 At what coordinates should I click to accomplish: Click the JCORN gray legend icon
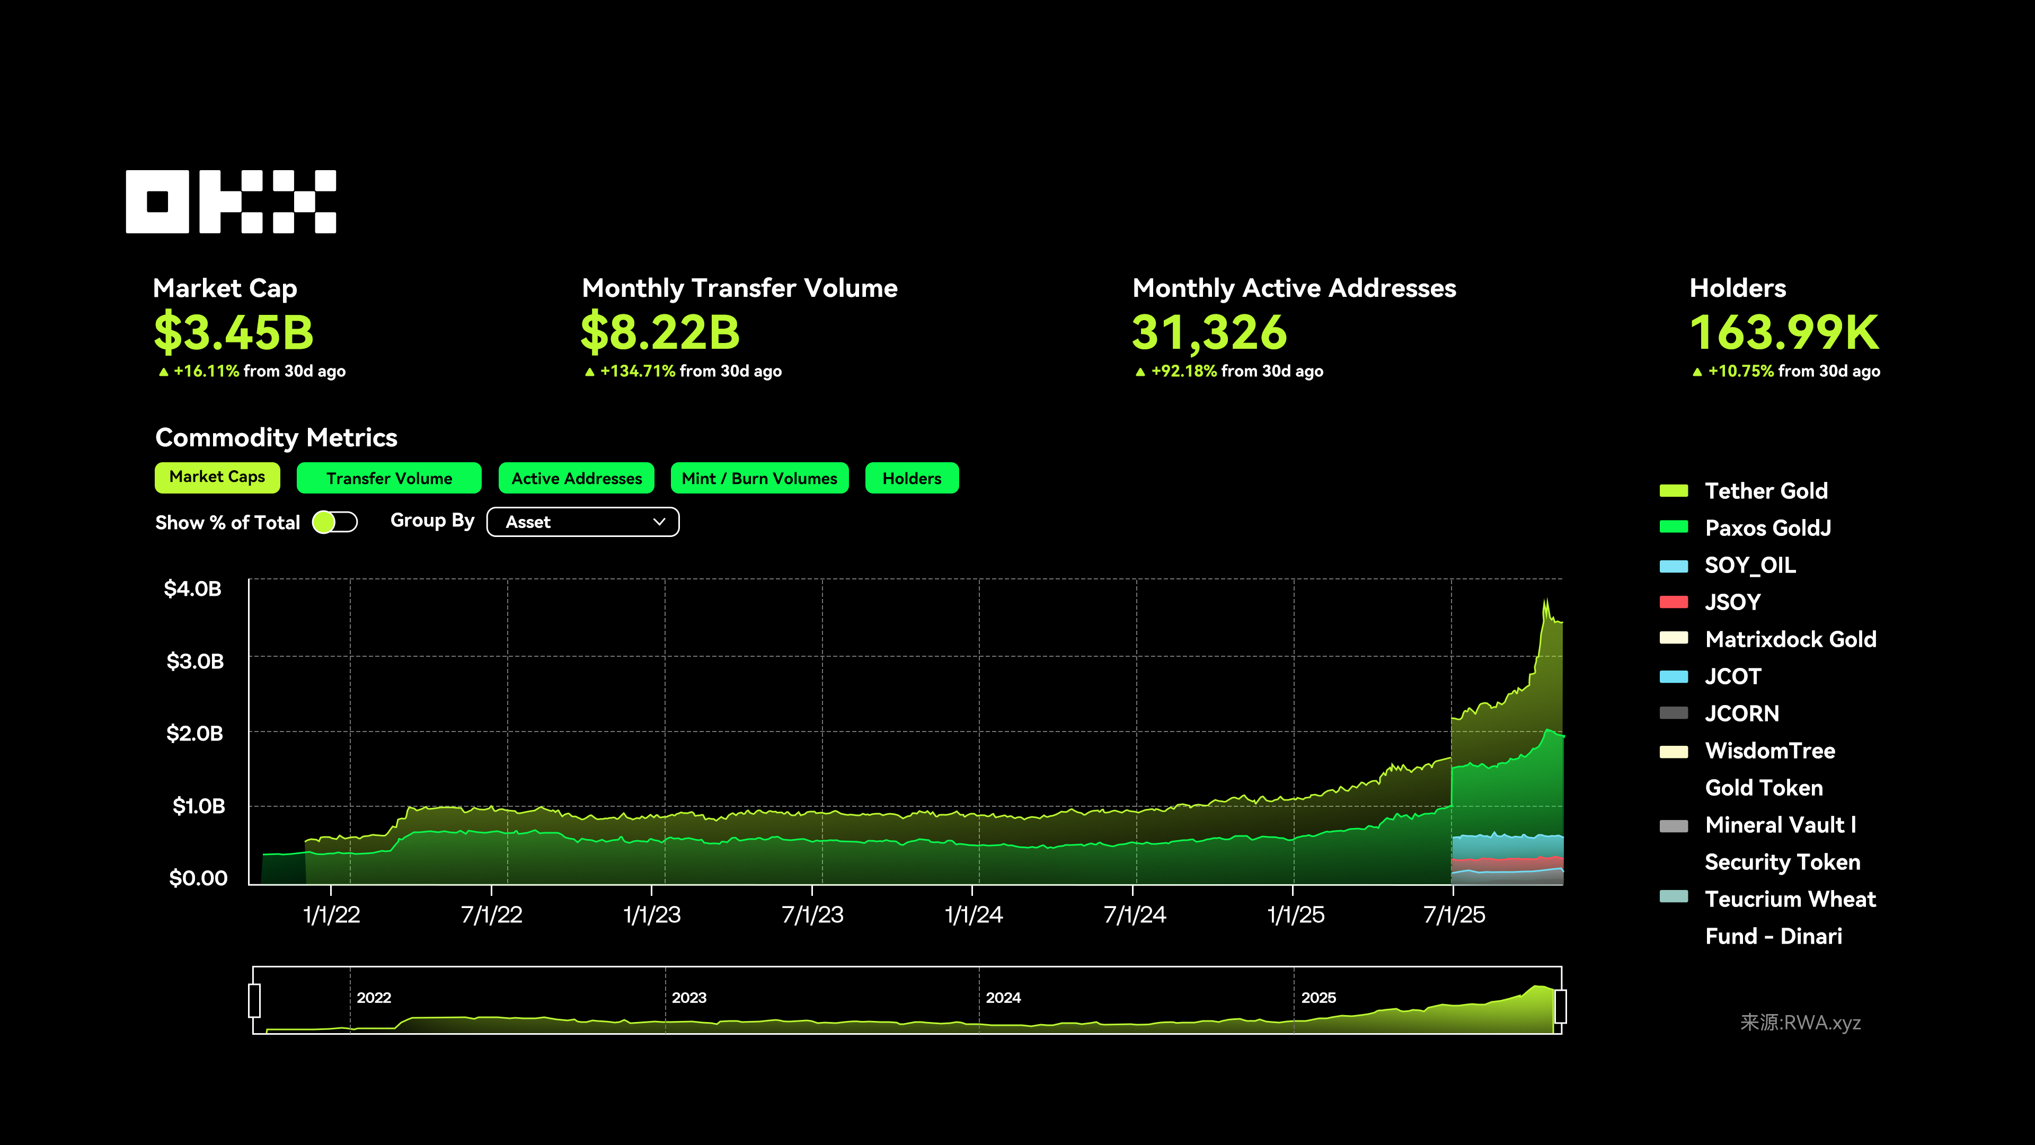point(1673,713)
